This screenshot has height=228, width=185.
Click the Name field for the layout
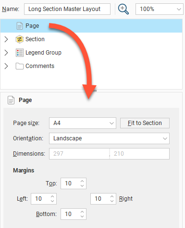click(67, 9)
